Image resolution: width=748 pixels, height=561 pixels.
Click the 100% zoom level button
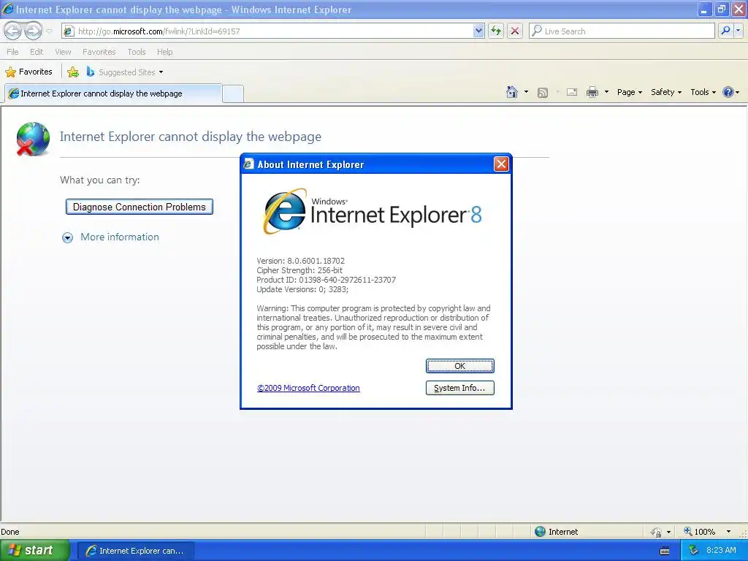[x=700, y=532]
